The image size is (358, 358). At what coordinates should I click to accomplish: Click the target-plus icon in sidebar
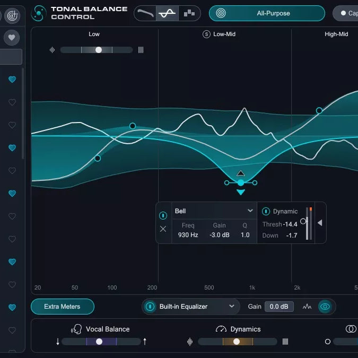point(12,16)
